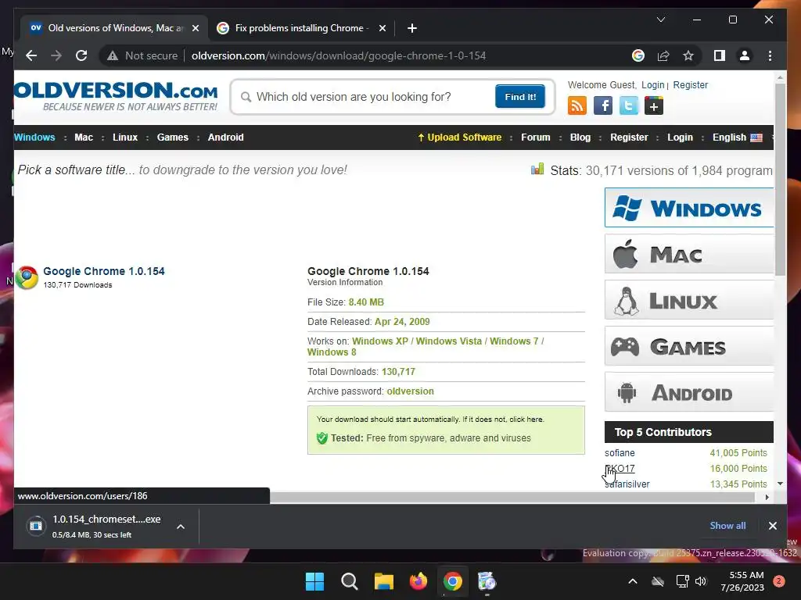Click the Register link next to Welcome Guest

click(x=690, y=84)
